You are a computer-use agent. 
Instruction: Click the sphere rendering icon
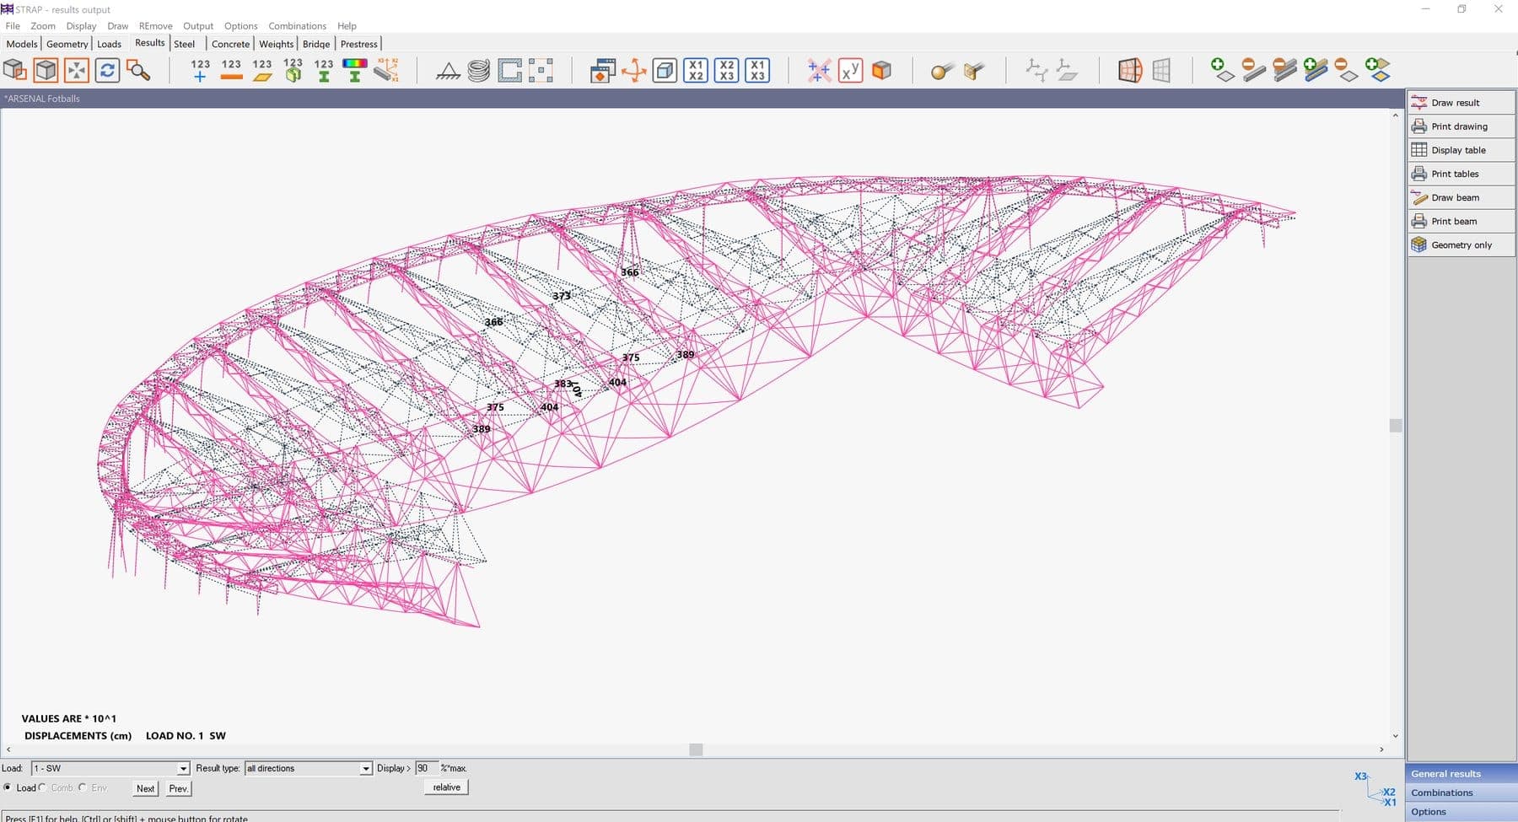tap(942, 71)
